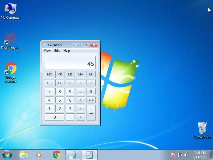Click the reciprocal 1/x key
The image size is (213, 160).
pos(91,100)
